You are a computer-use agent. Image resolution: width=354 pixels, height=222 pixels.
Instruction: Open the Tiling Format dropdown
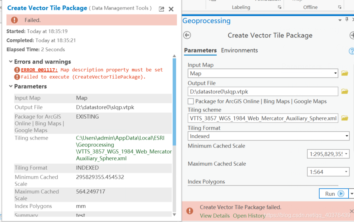pos(347,136)
